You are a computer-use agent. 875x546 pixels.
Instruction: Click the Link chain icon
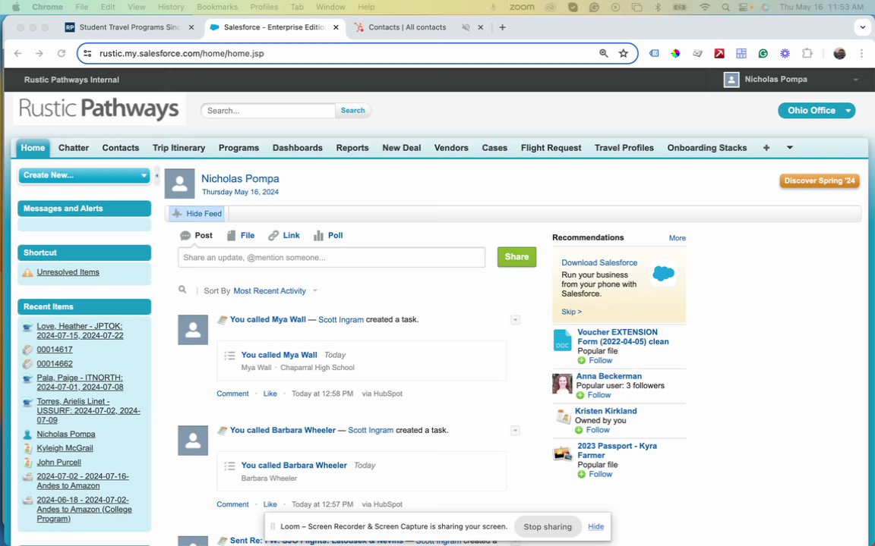(273, 236)
